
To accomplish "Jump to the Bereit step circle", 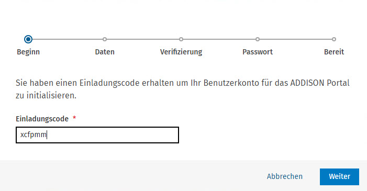I will coord(334,39).
